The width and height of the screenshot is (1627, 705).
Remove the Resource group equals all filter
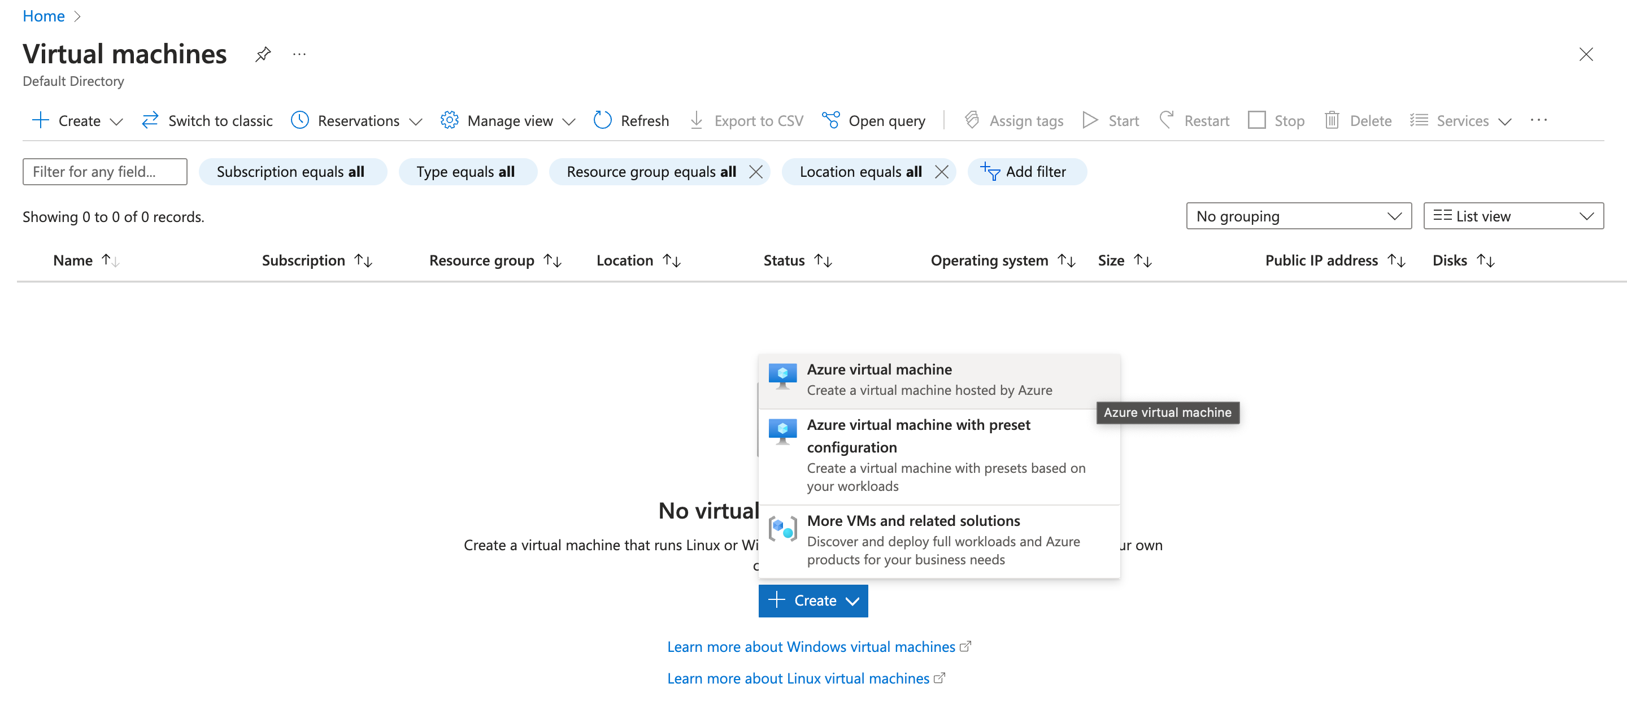click(756, 171)
